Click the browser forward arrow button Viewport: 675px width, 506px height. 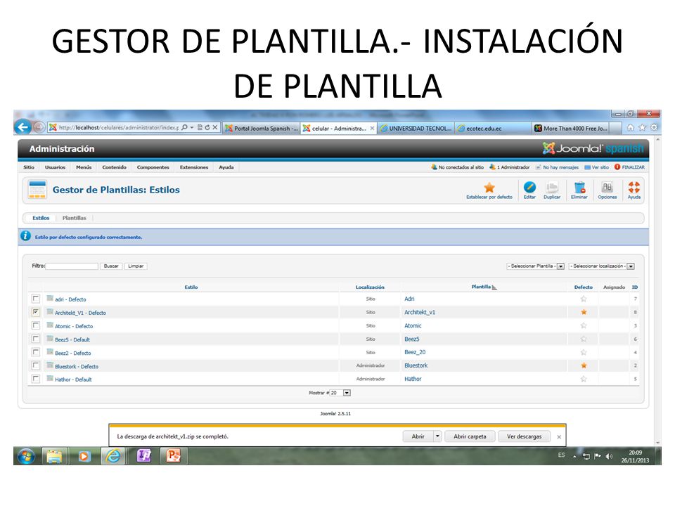coord(39,127)
